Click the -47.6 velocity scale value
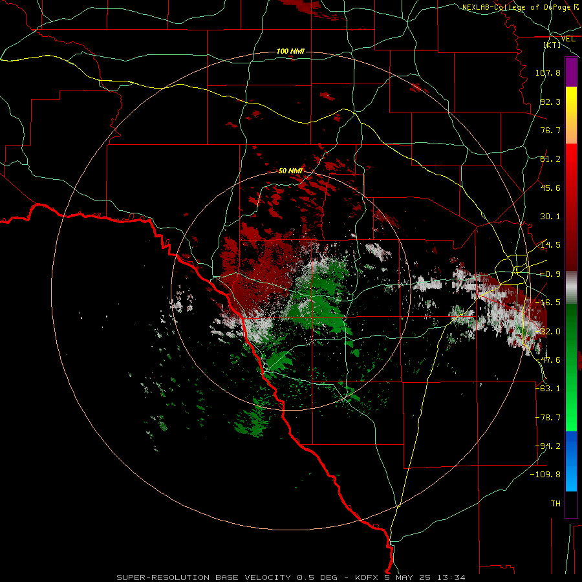Image resolution: width=582 pixels, height=582 pixels. pyautogui.click(x=548, y=360)
